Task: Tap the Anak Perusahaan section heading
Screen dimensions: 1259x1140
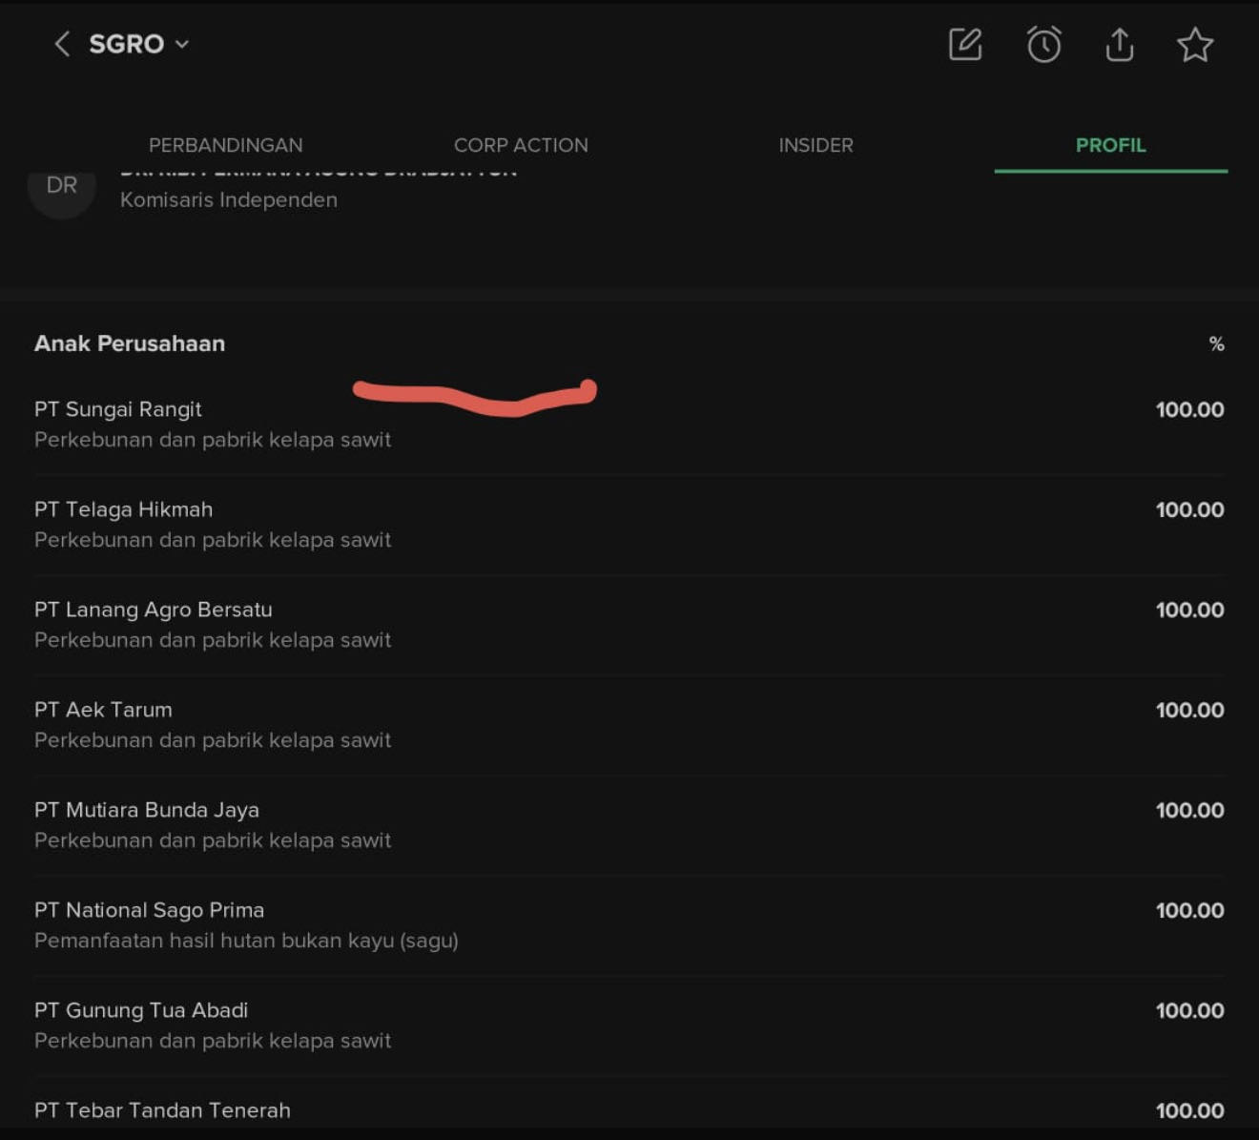Action: click(130, 343)
